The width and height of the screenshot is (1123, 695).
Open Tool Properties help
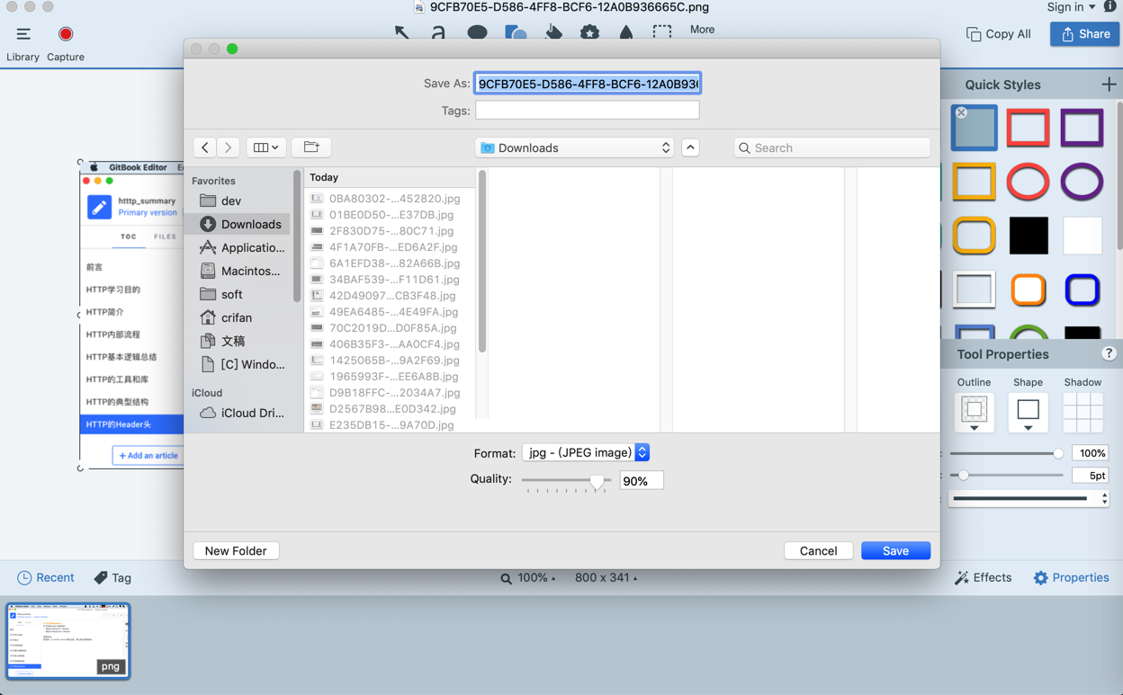[1109, 353]
